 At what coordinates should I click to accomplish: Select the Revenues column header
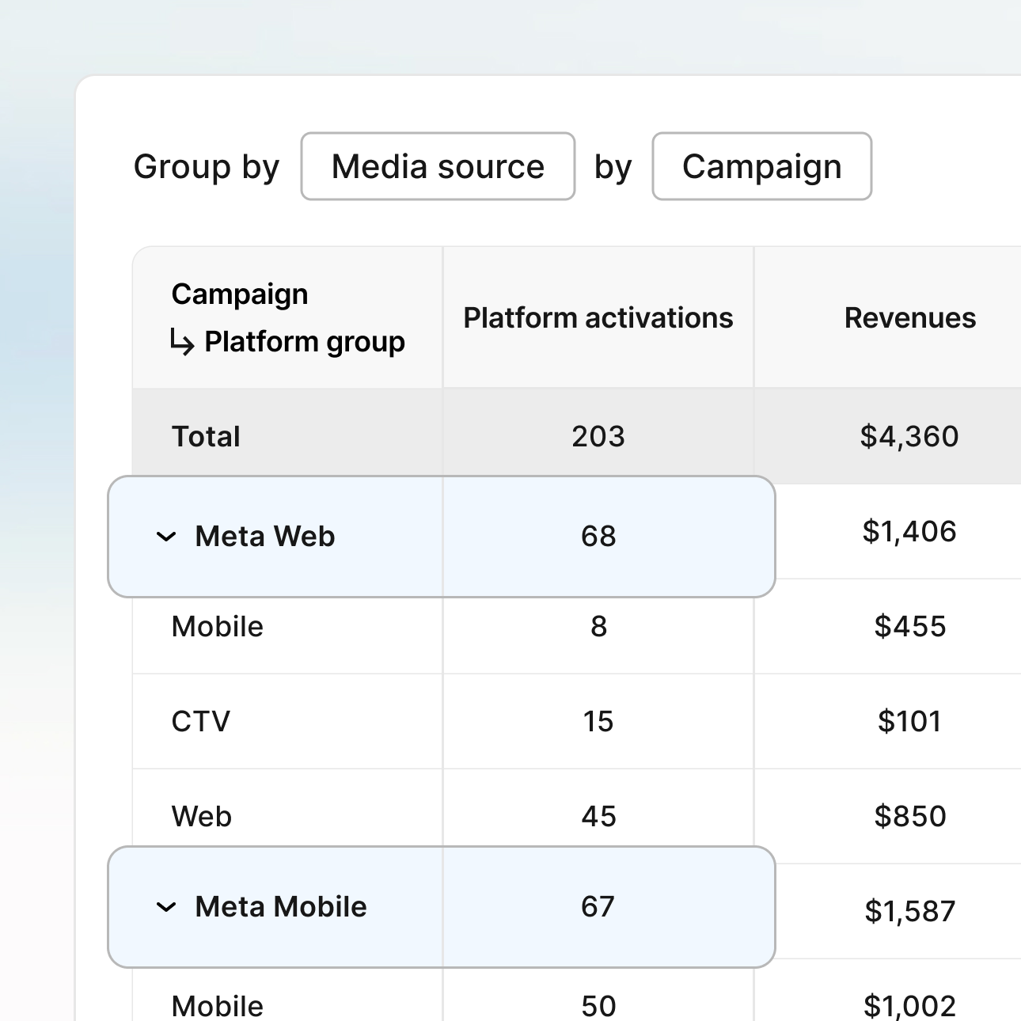pyautogui.click(x=910, y=317)
